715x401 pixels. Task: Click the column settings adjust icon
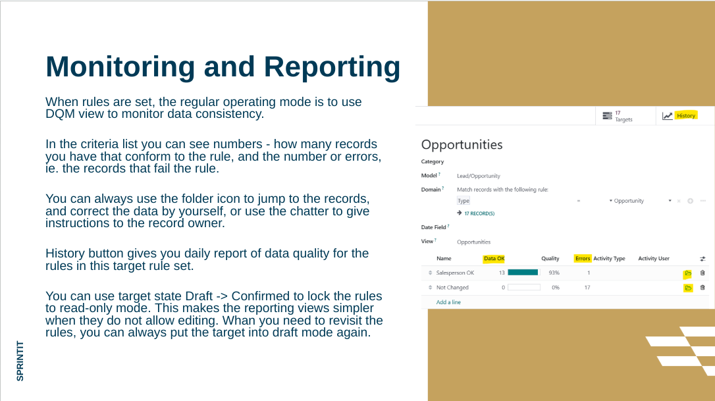pyautogui.click(x=702, y=259)
